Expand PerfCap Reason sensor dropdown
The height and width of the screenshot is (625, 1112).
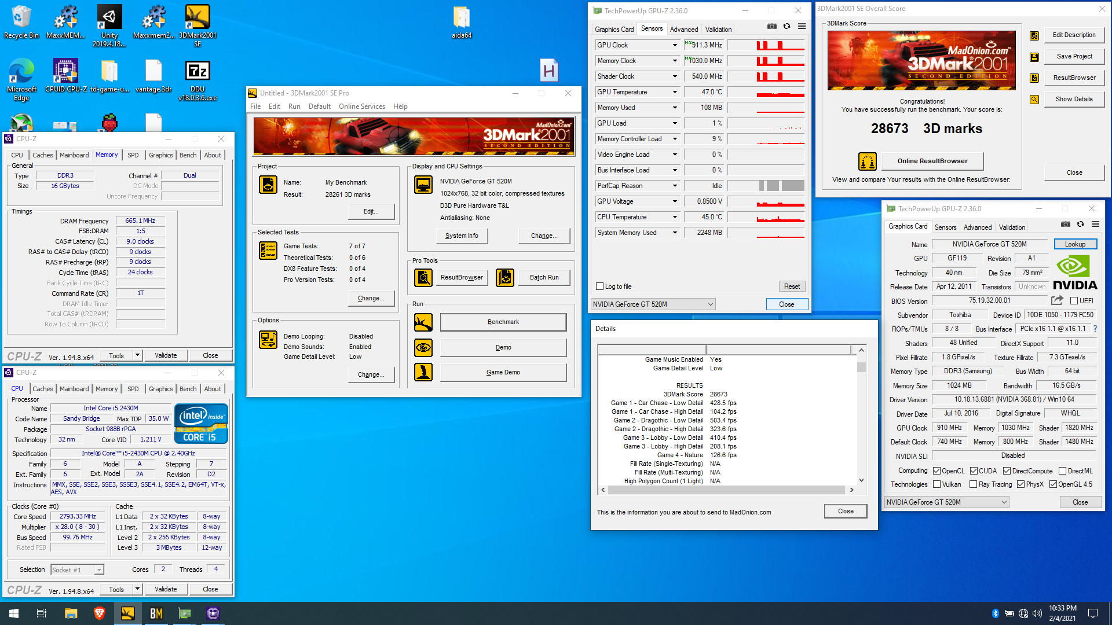tap(675, 186)
